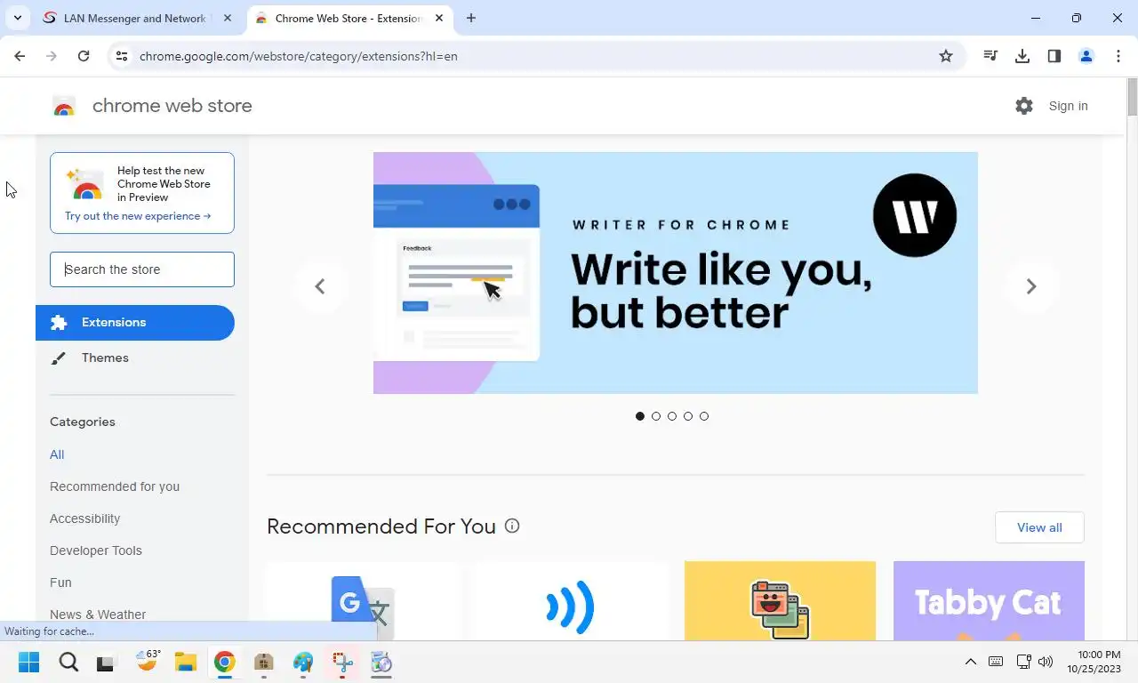Open the Tabby Cat extension card
Image resolution: width=1138 pixels, height=683 pixels.
(989, 600)
